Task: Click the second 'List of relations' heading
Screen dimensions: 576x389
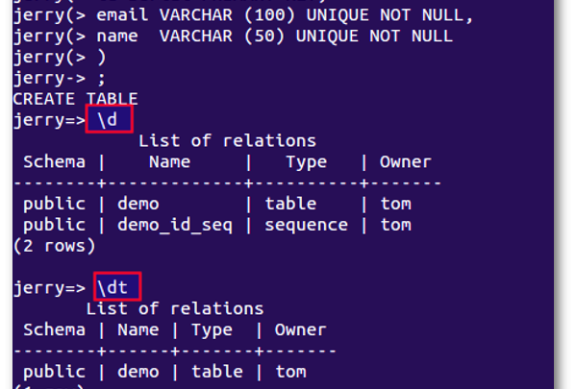Action: click(x=175, y=308)
